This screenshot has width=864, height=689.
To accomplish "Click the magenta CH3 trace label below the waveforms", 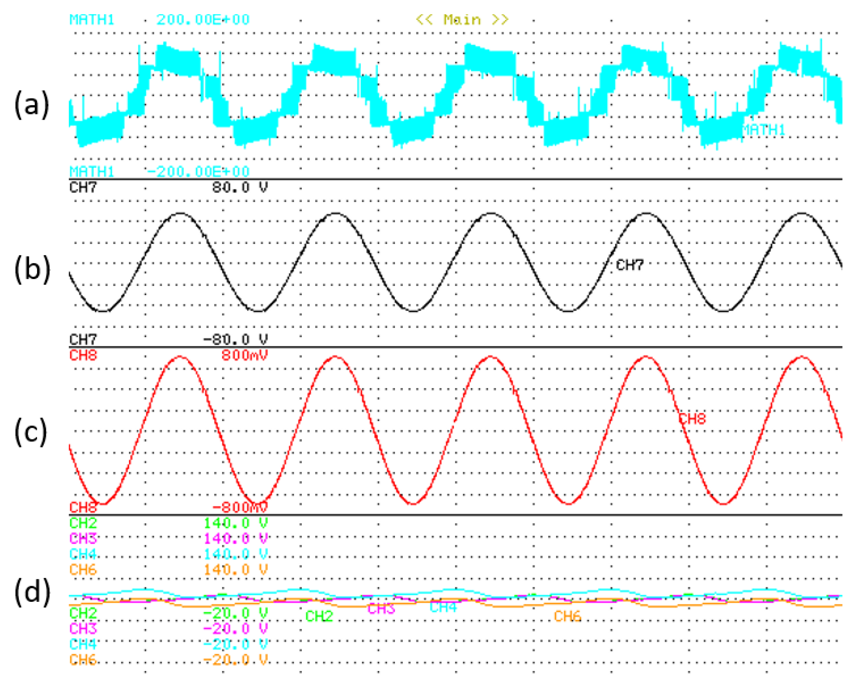I will [381, 609].
